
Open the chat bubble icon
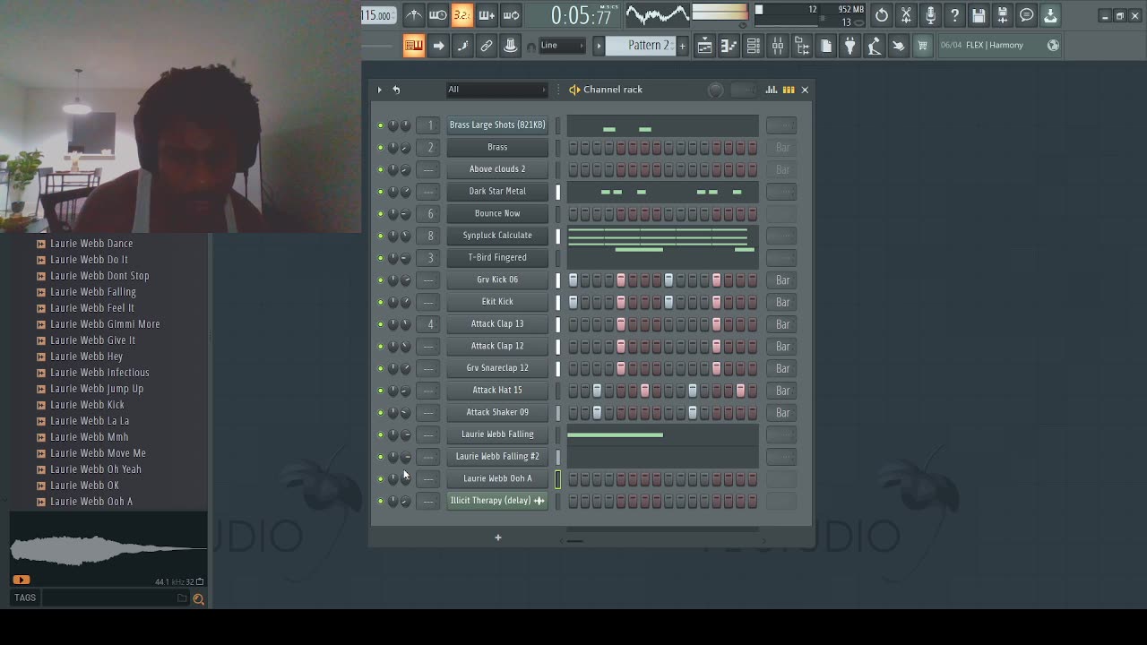[x=1027, y=14]
